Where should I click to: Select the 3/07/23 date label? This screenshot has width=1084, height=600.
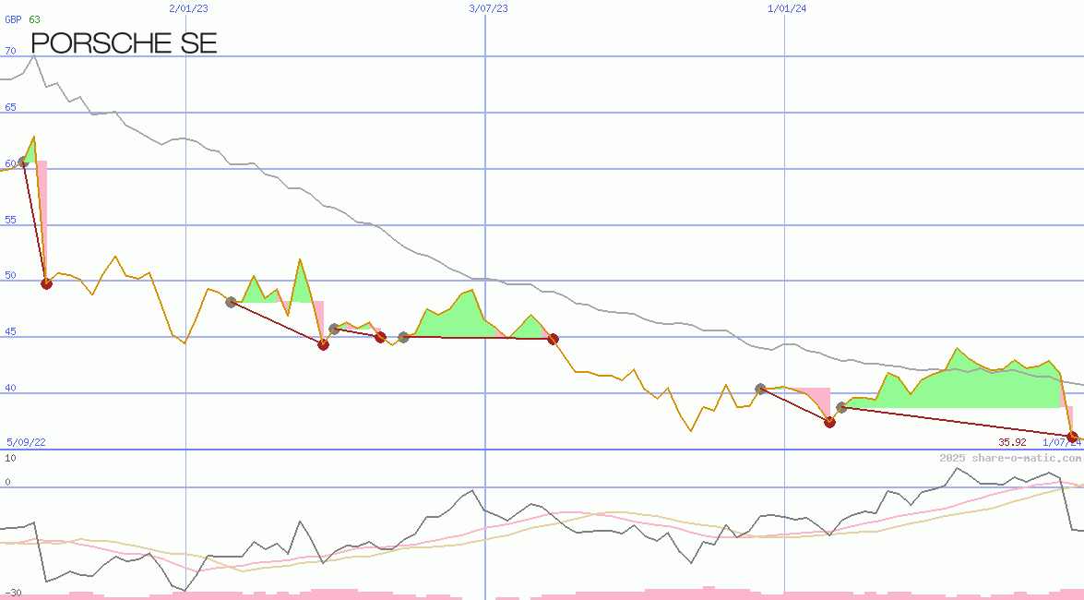[488, 8]
